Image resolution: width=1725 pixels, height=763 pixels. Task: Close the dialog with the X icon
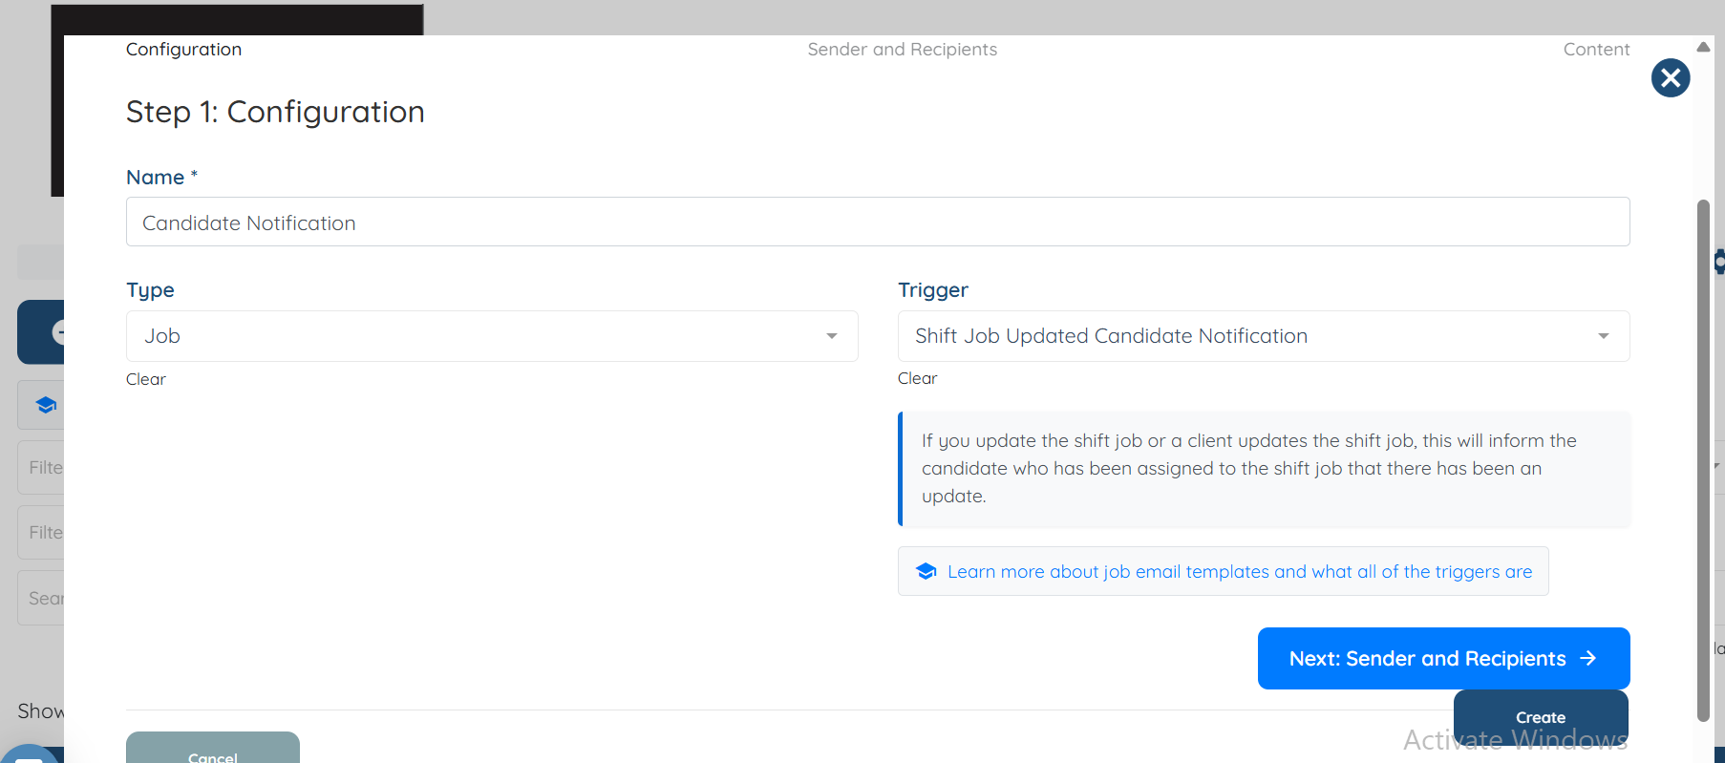[x=1671, y=78]
